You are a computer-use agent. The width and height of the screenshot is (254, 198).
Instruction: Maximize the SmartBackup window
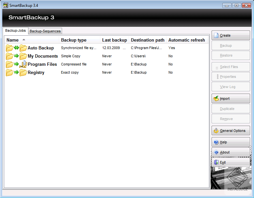(236, 6)
